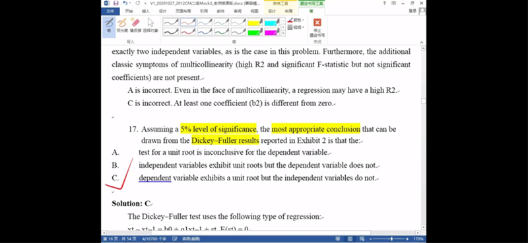
Task: Click the user account avatar next to 登录
Action: tap(422, 11)
